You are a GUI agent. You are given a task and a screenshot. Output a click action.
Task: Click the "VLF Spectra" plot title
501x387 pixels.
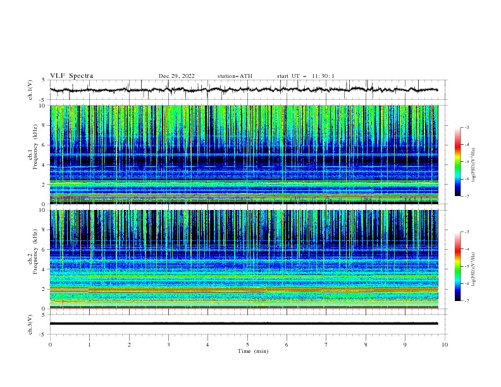(71, 76)
